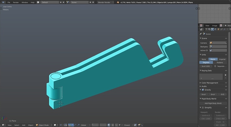Select the Imperial unit system
Image resolution: width=231 pixels, height=127 pixels.
[x=222, y=59]
